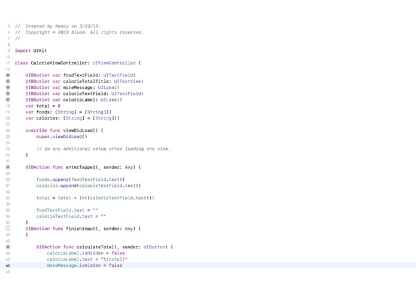This screenshot has height=295, width=416.
Task: Click UITextView type on calorieTotalTitle line
Action: coord(127,81)
